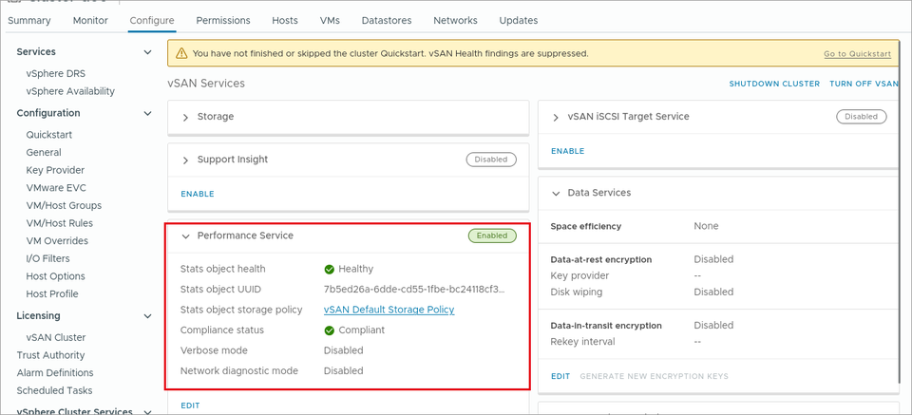This screenshot has height=415, width=912.
Task: Collapse the Performance Service panel chevron
Action: 185,236
